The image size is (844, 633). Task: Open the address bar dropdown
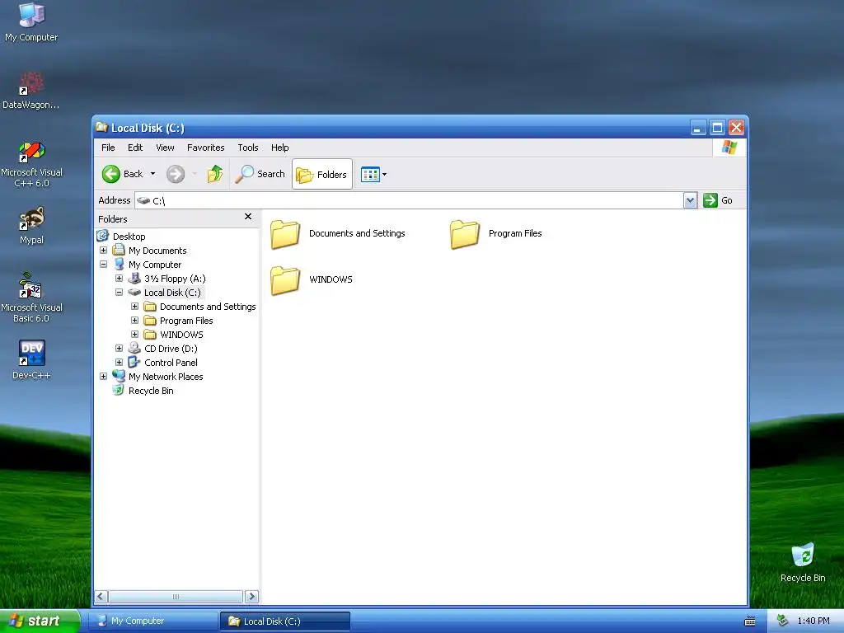[x=690, y=200]
